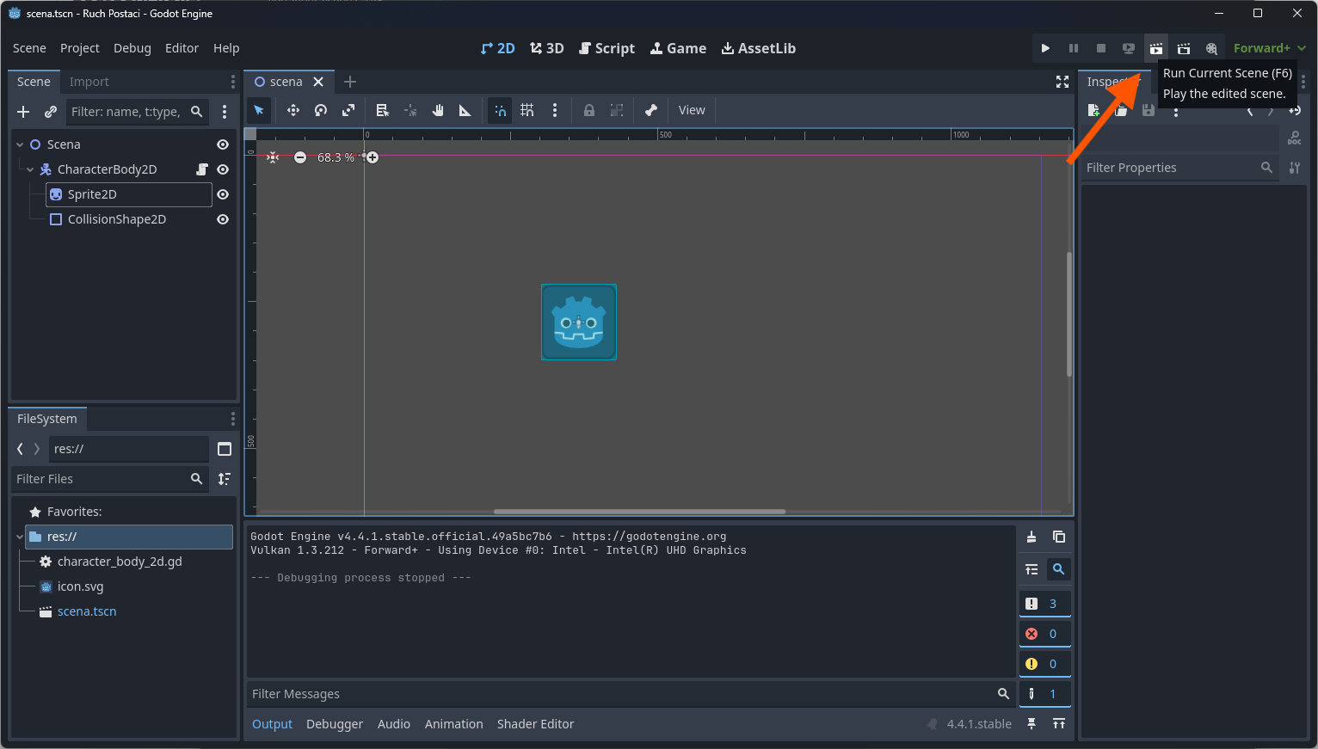This screenshot has height=749, width=1318.
Task: Switch to the Import dock tab
Action: click(89, 82)
